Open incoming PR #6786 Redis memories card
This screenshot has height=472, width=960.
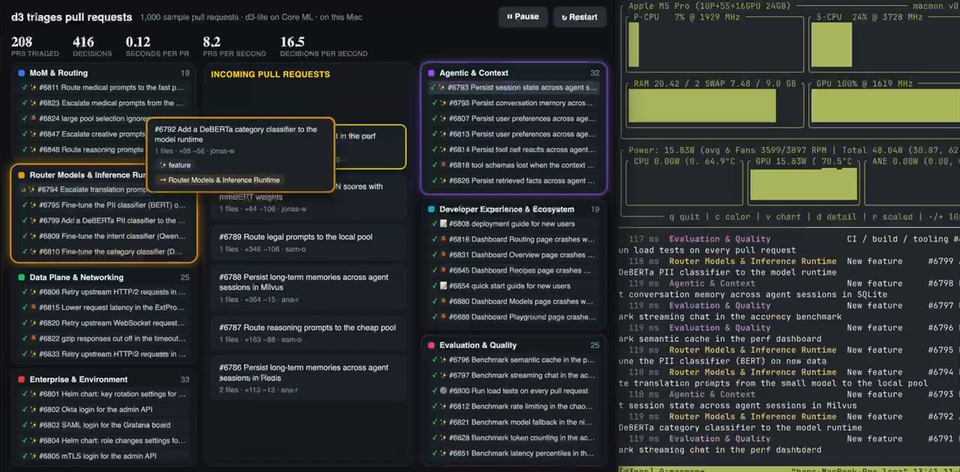pyautogui.click(x=308, y=379)
